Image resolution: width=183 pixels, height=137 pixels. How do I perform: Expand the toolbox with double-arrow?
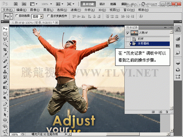[2, 22]
